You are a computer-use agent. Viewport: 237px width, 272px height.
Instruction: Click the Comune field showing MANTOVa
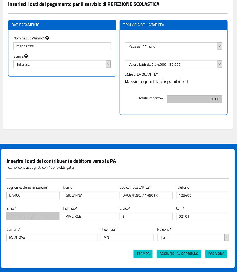coord(52,238)
